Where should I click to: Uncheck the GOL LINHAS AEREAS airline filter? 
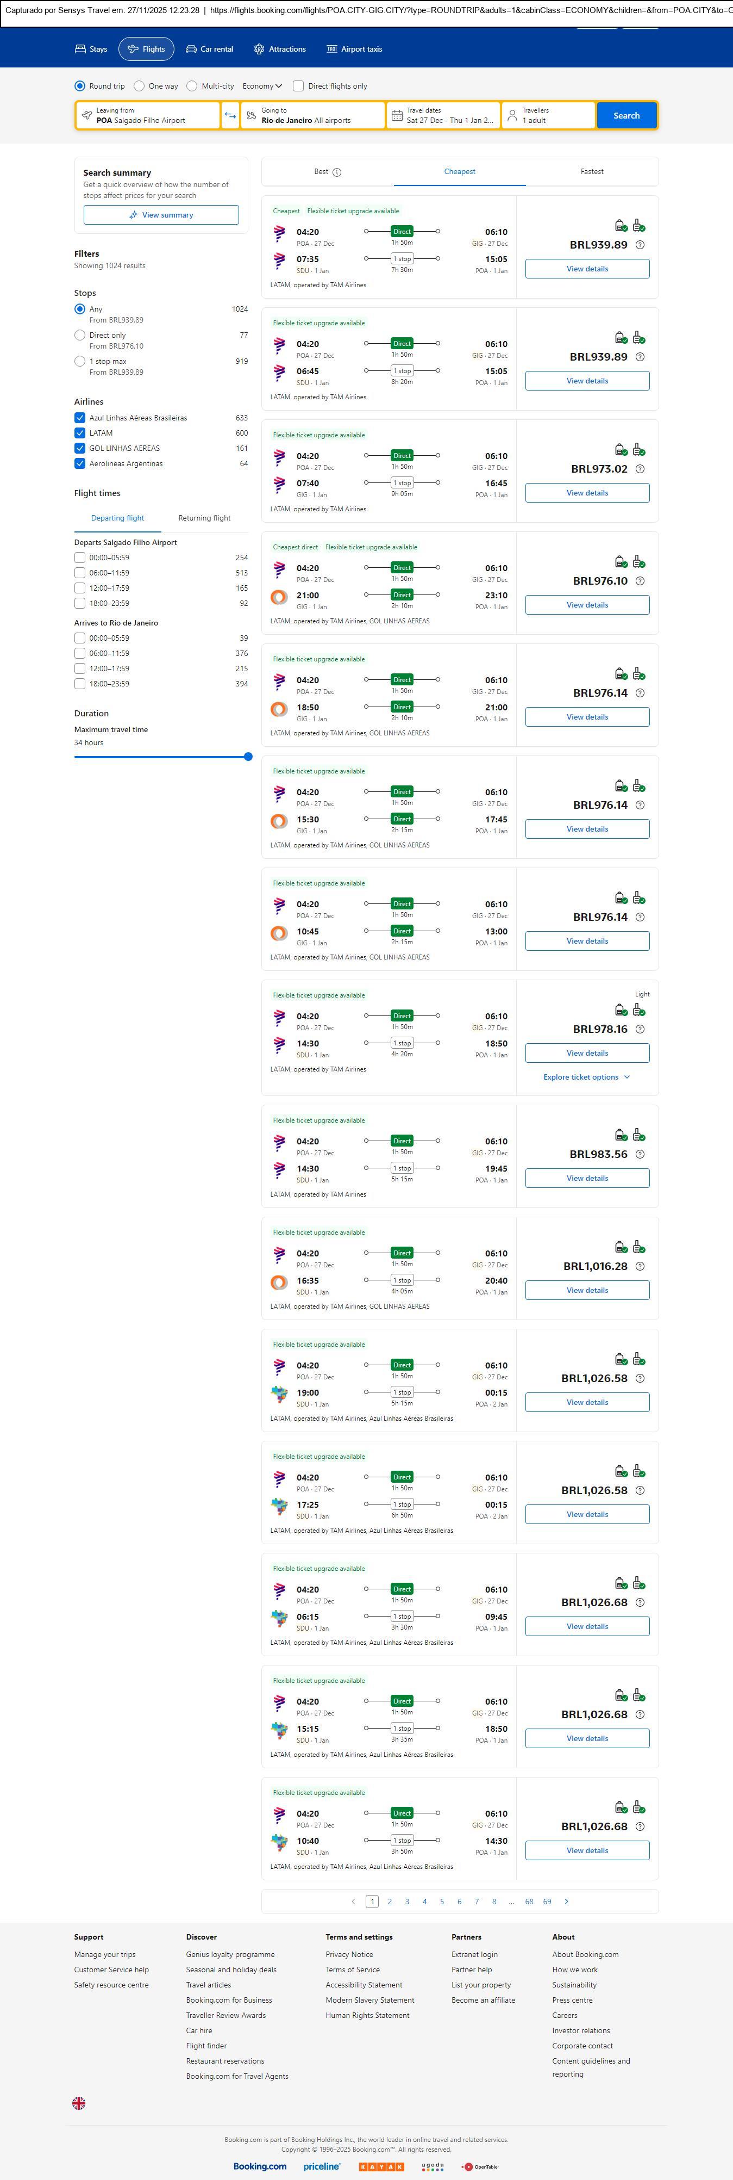pos(79,449)
